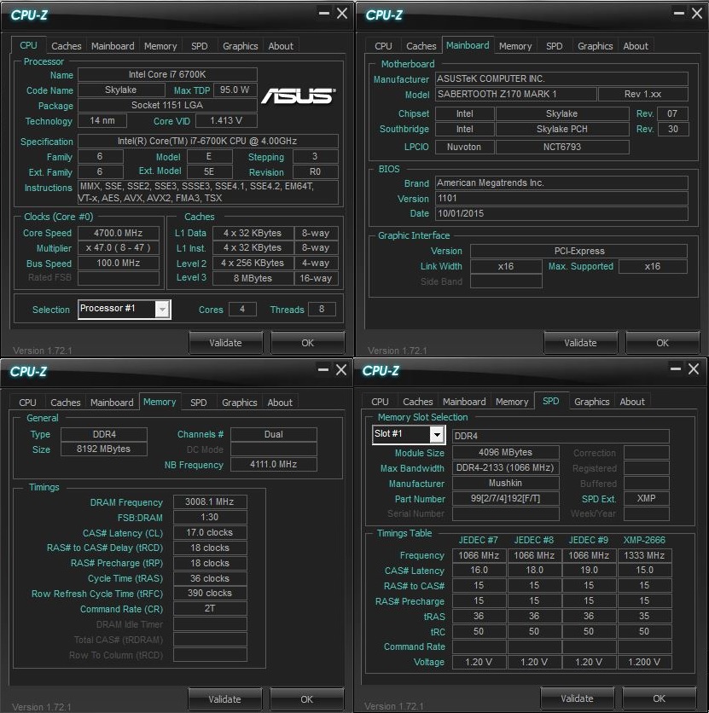Select CPU tab in the bottom-left Memory window

click(x=28, y=403)
